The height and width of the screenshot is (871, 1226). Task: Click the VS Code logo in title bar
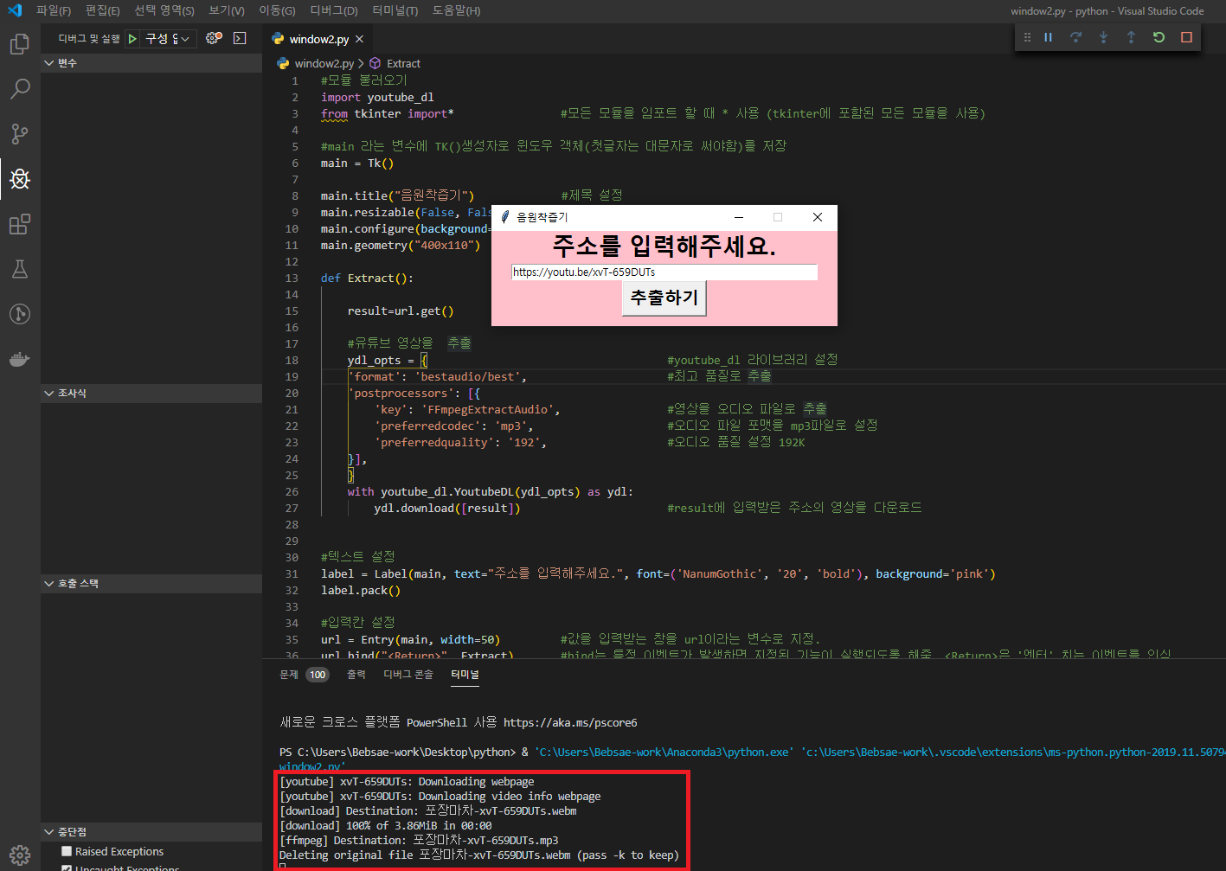[x=15, y=10]
